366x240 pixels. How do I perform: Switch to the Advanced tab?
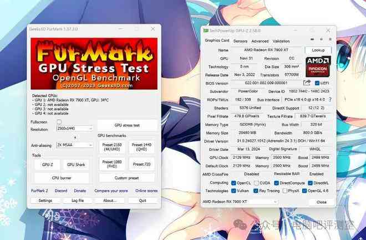coord(260,41)
